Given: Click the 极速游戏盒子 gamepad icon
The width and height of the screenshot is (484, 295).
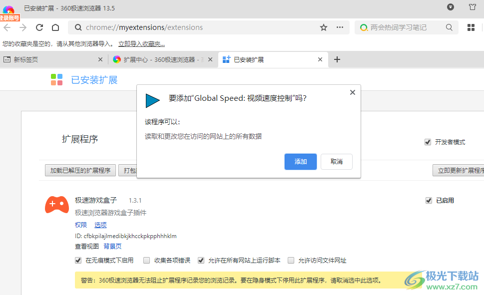Looking at the screenshot, I should pos(57,205).
